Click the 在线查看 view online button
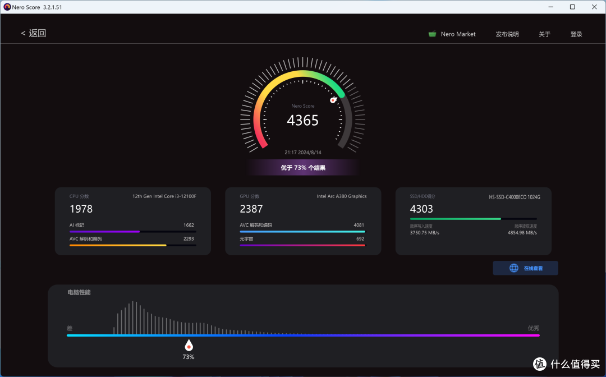The width and height of the screenshot is (606, 377). click(x=525, y=268)
